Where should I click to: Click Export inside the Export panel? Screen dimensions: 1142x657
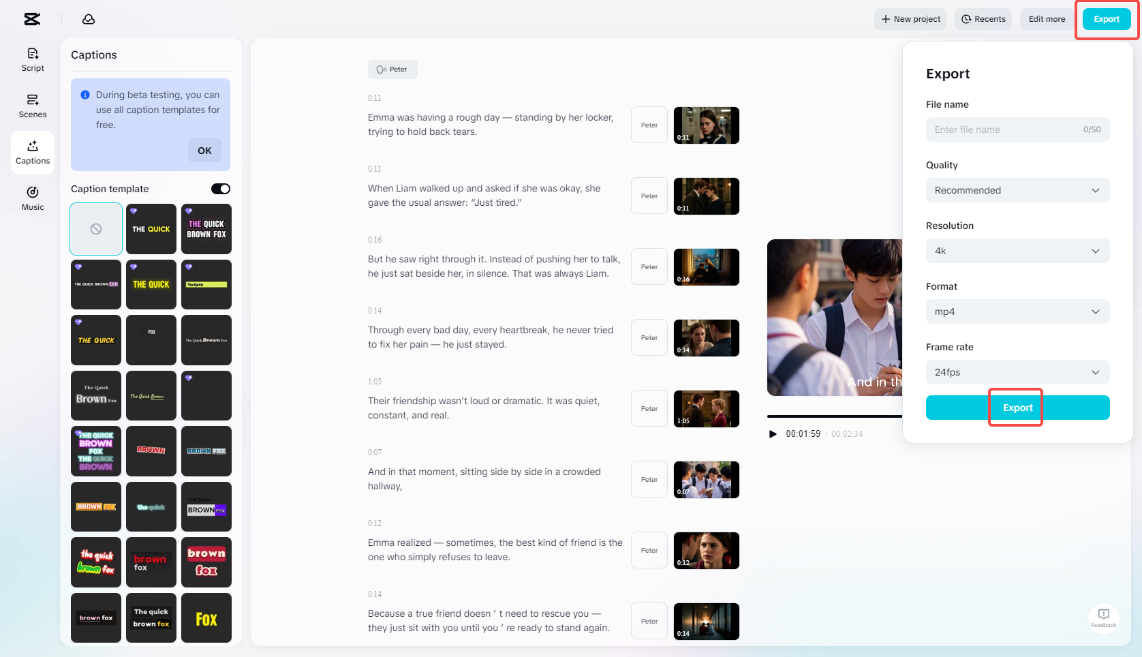(x=1016, y=407)
